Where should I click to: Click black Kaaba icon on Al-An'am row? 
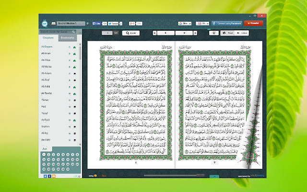pyautogui.click(x=75, y=74)
